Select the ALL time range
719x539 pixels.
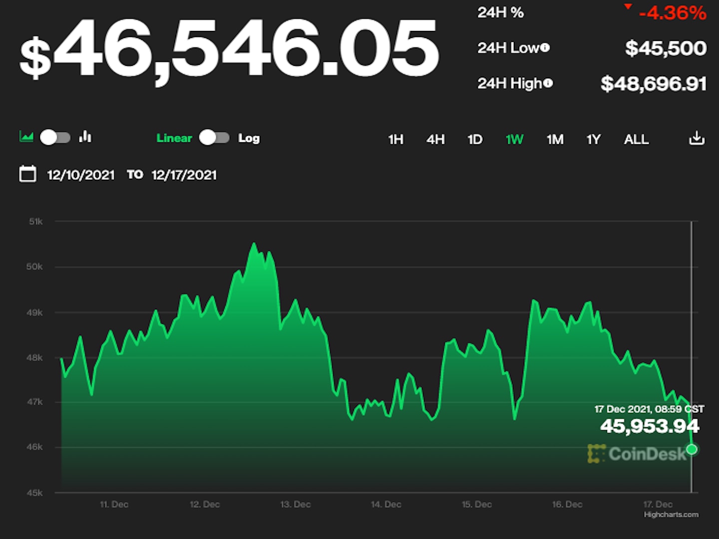(x=636, y=139)
